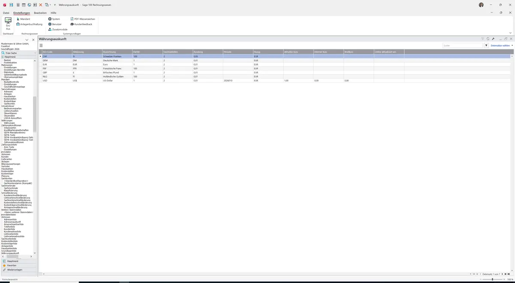Click into the Suche input field
Viewport: 515px width, 283px height.
(463, 45)
